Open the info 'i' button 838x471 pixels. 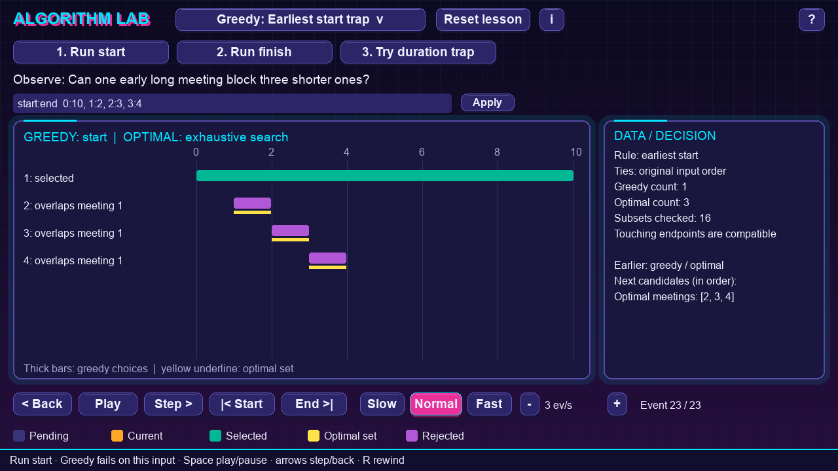[552, 20]
